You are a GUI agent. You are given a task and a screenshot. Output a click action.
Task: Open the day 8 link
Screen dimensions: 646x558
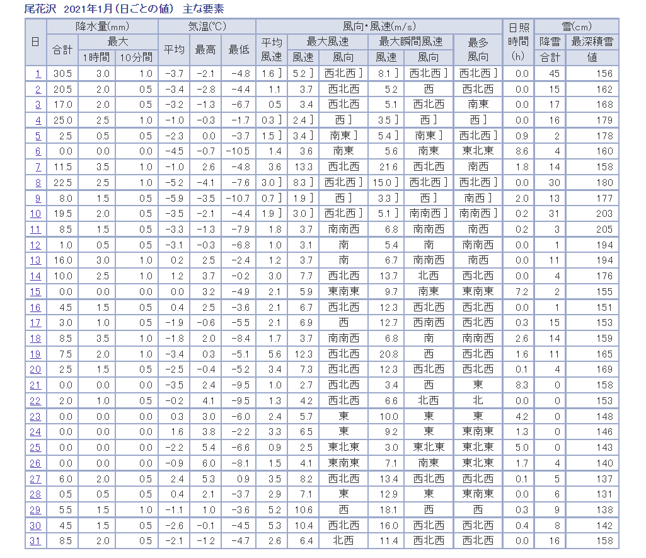click(x=38, y=183)
